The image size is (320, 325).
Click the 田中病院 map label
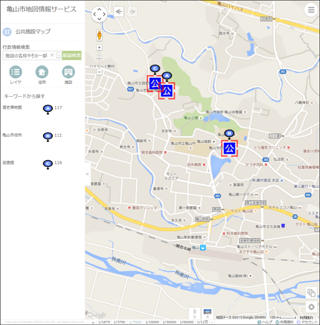pyautogui.click(x=194, y=165)
